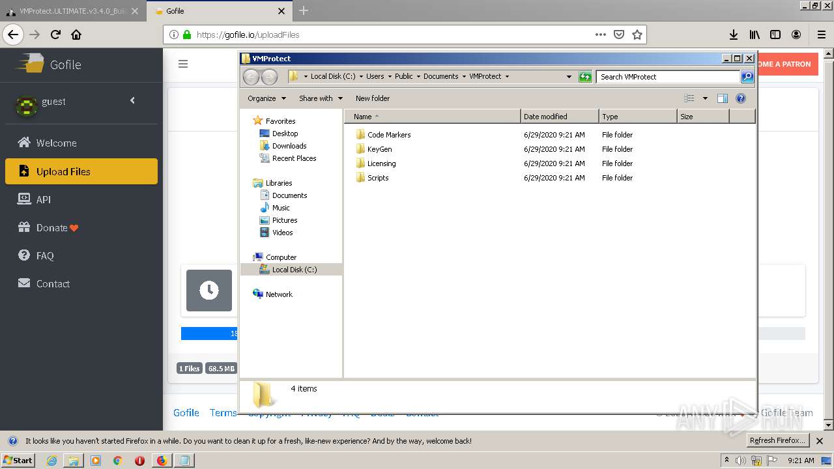Show site information for gofile.io

[174, 35]
